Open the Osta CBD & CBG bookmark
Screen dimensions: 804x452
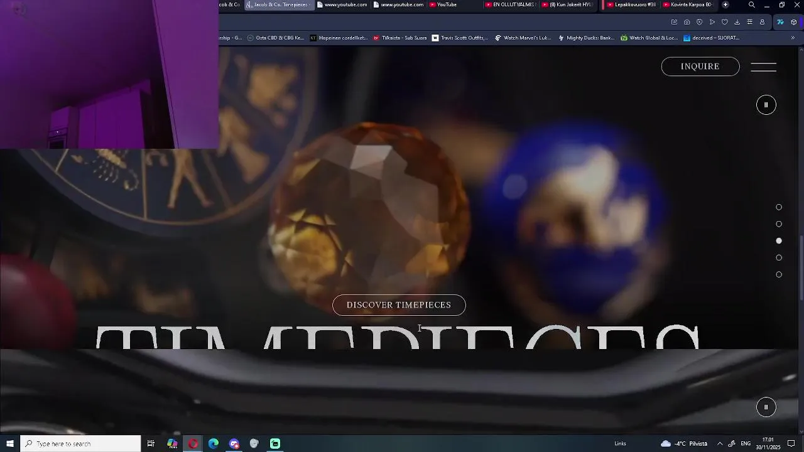[276, 38]
